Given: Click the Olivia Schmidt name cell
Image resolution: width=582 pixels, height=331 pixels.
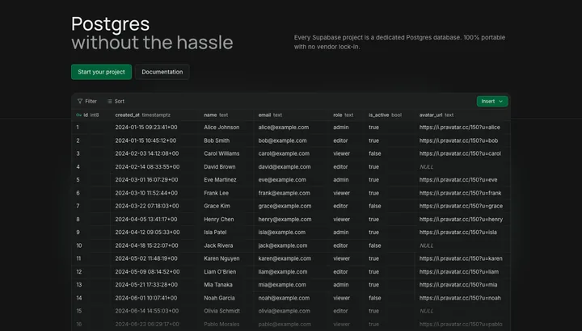Looking at the screenshot, I should point(222,311).
